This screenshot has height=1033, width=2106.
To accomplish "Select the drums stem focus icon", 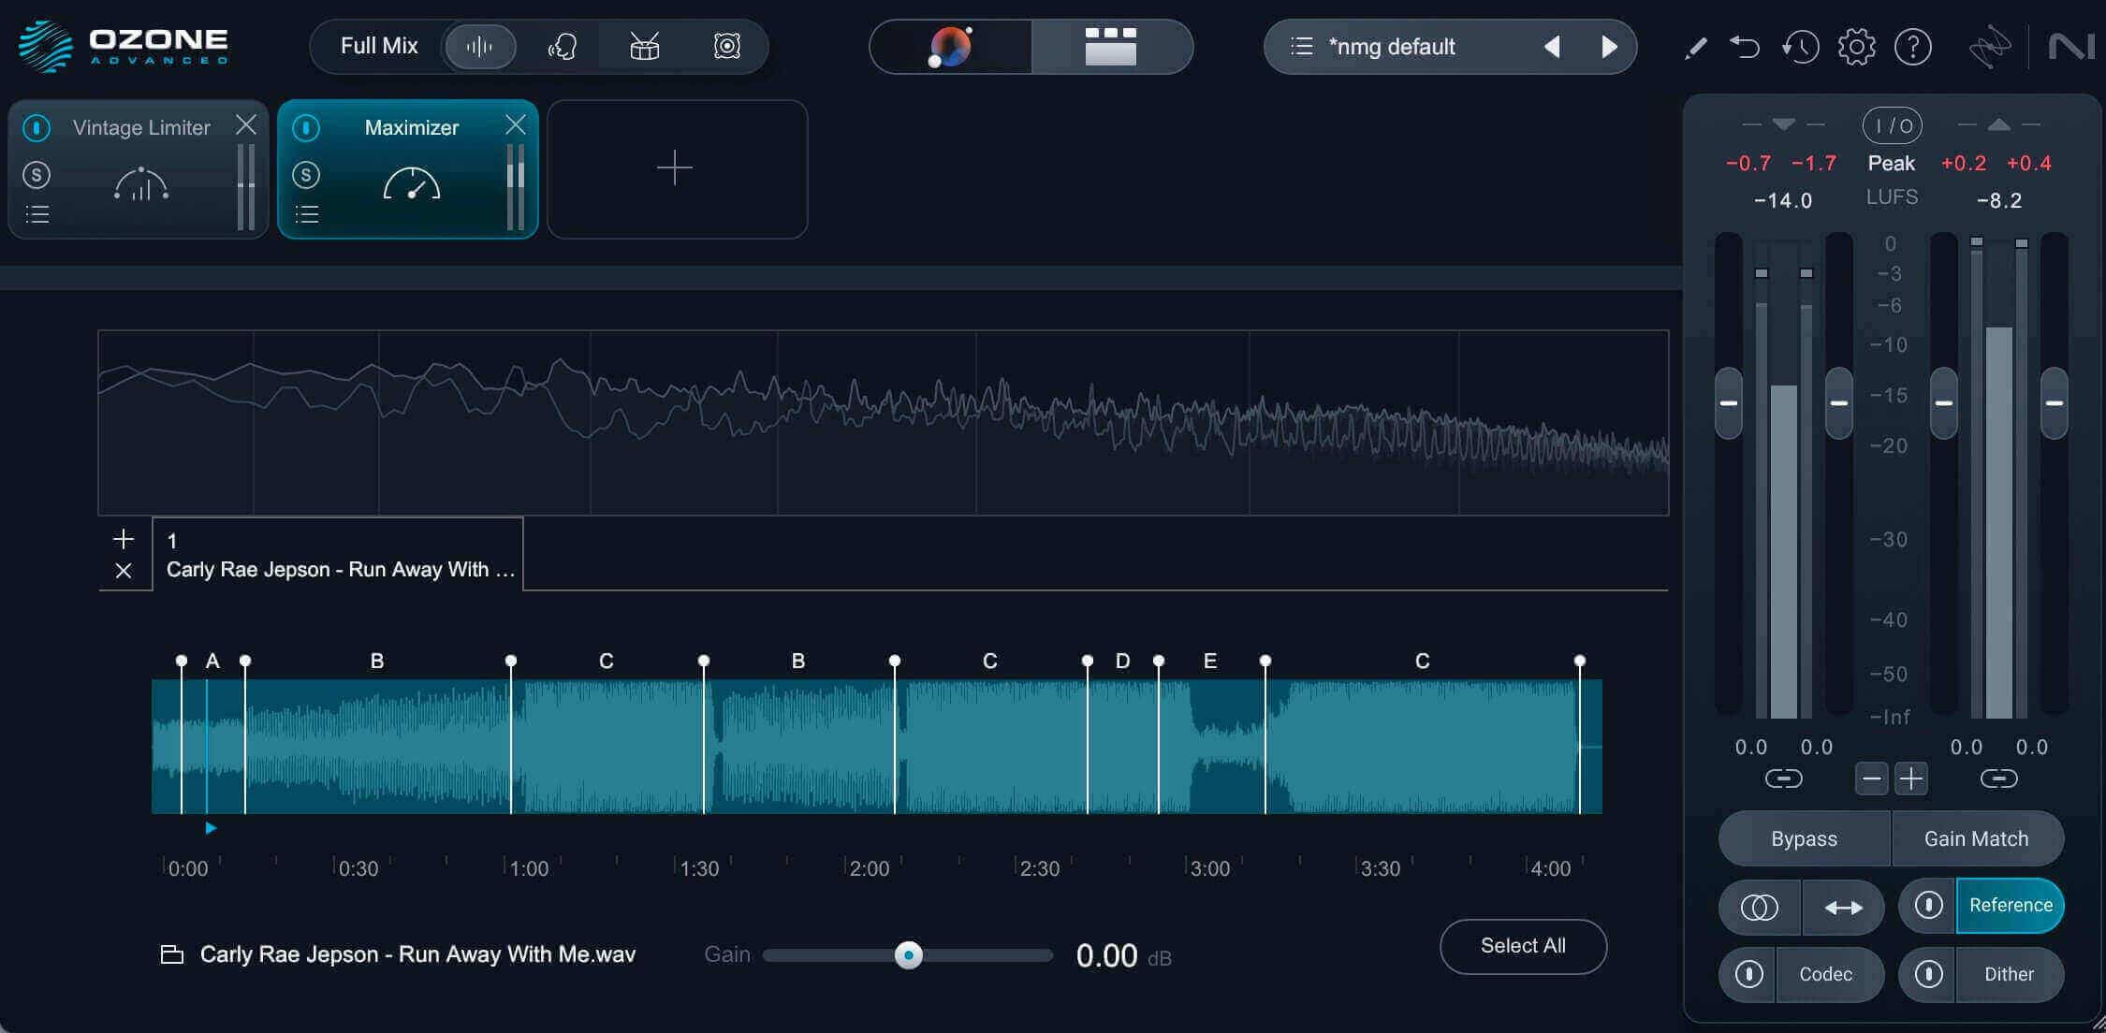I will (644, 46).
